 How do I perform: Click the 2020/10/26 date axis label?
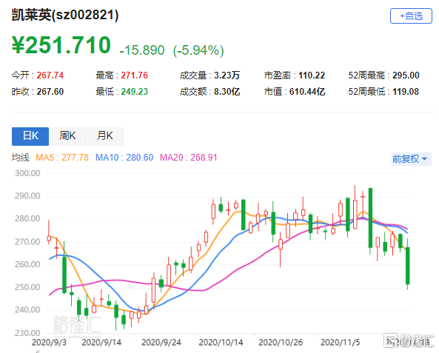pos(281,343)
